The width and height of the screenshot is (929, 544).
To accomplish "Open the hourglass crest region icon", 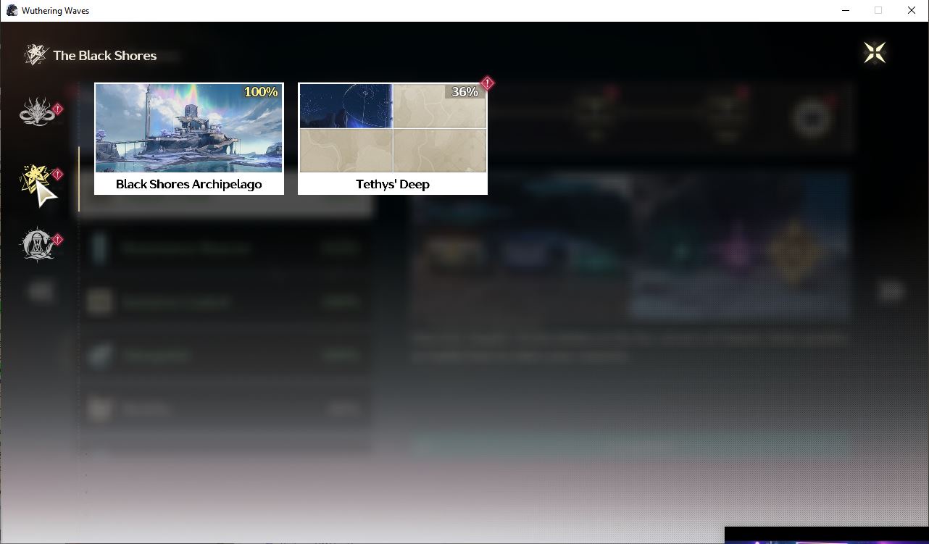I will click(x=37, y=244).
